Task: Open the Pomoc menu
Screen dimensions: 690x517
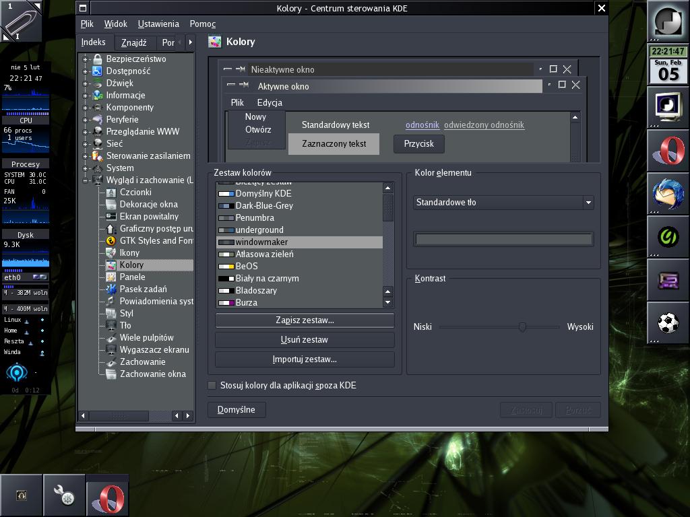Action: coord(202,24)
